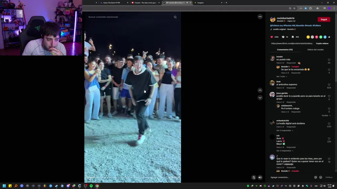Send to friends with the red arrow icon
Viewport: 337px width, 189px height.
(x=316, y=37)
